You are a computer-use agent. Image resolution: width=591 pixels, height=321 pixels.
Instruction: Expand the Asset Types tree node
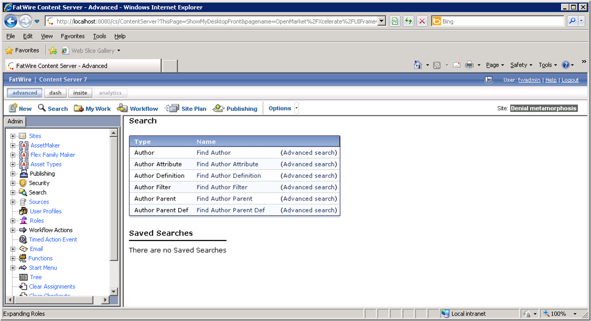[13, 164]
